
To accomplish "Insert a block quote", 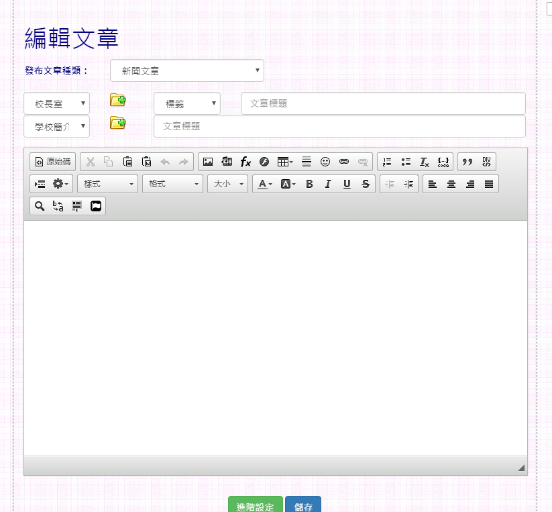I will [467, 162].
